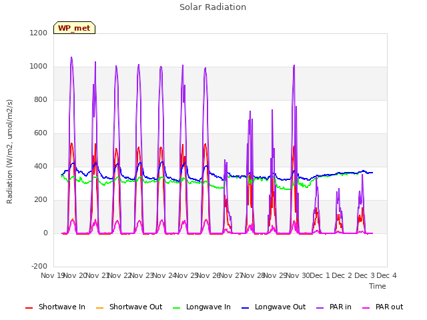The width and height of the screenshot is (427, 320).
Task: Click the Nov 19 x-axis label
Action: coord(53,275)
